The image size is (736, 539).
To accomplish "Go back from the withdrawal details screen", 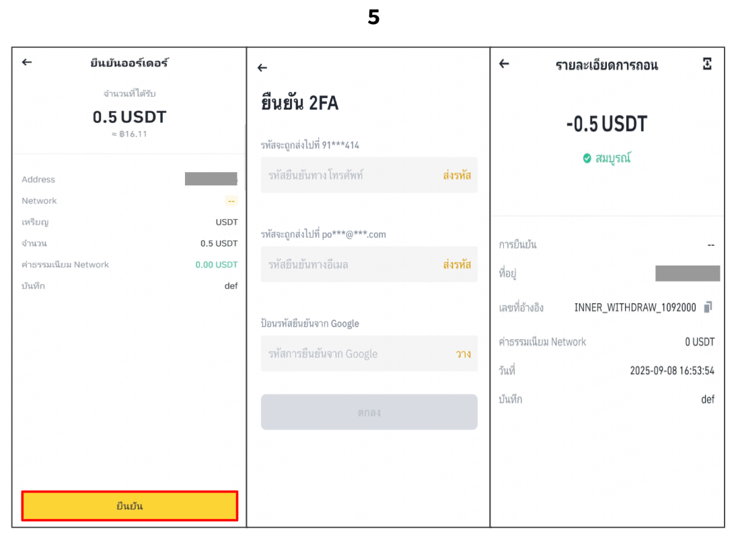I will [x=504, y=64].
